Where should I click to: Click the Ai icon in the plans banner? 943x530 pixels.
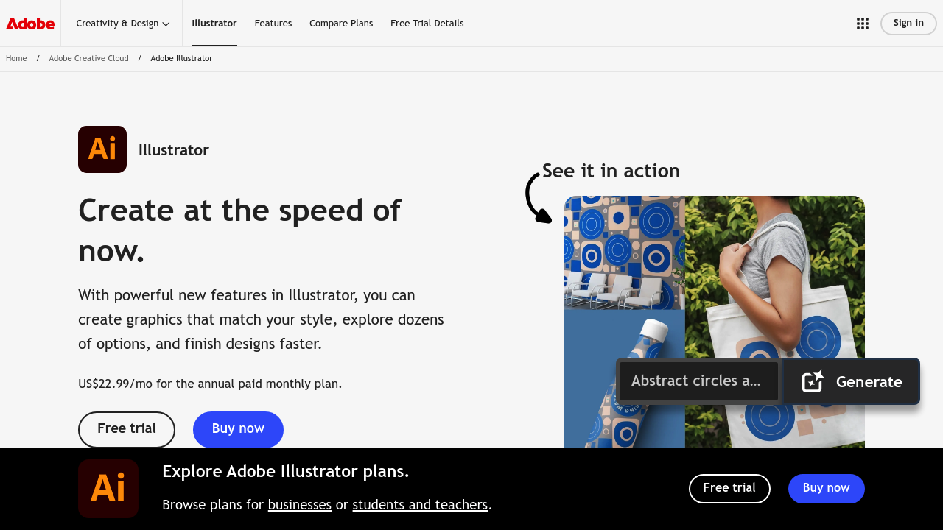[x=108, y=488]
